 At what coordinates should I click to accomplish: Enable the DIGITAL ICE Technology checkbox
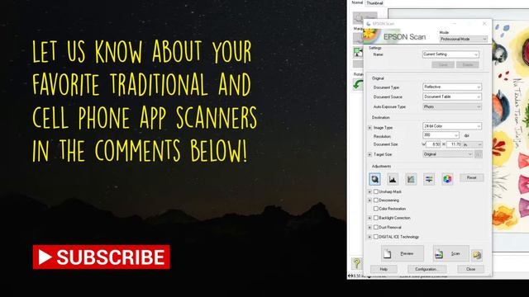pyautogui.click(x=376, y=237)
